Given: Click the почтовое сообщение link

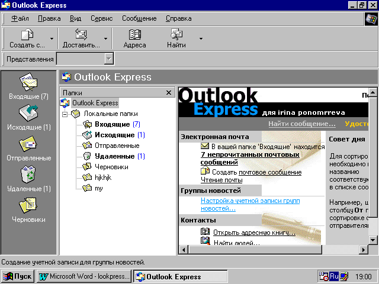Looking at the screenshot, I should point(270,172).
